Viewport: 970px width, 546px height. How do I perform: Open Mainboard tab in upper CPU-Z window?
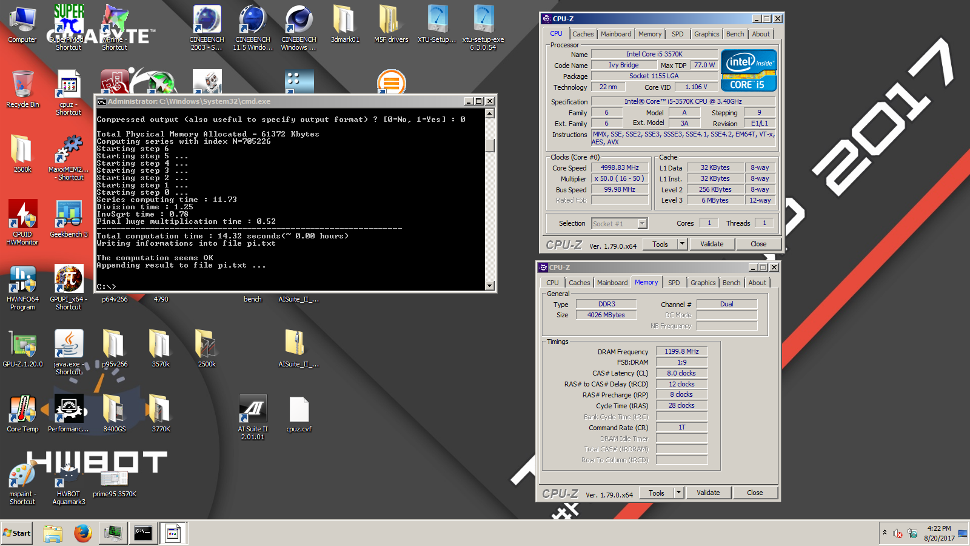click(616, 34)
